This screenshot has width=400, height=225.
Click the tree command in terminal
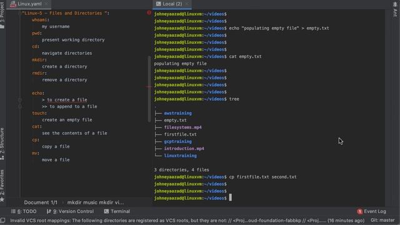(234, 99)
